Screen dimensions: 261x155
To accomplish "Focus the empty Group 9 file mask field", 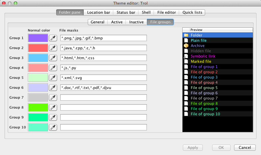I will 104,117.
